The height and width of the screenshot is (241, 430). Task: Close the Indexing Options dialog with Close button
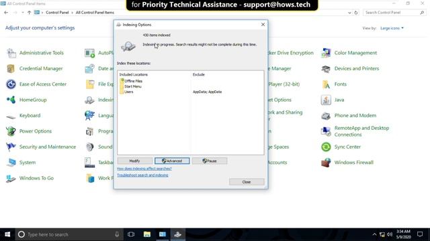point(247,182)
